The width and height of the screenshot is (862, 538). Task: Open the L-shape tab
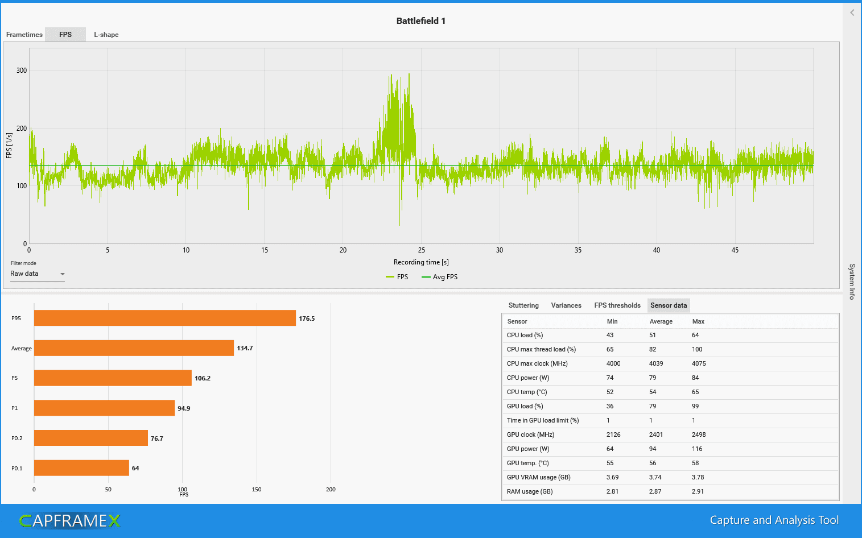click(x=106, y=35)
